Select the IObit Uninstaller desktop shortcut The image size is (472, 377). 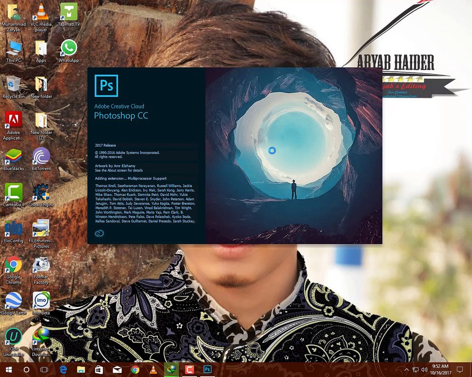point(13,337)
